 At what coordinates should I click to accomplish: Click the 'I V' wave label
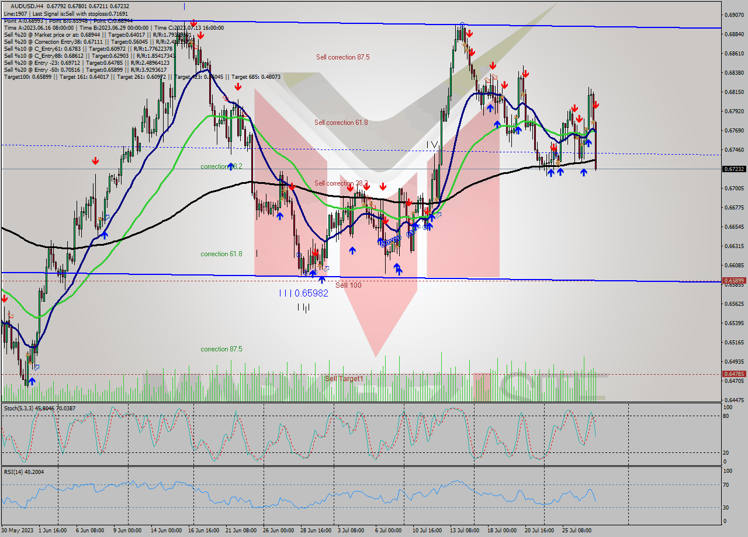click(432, 144)
